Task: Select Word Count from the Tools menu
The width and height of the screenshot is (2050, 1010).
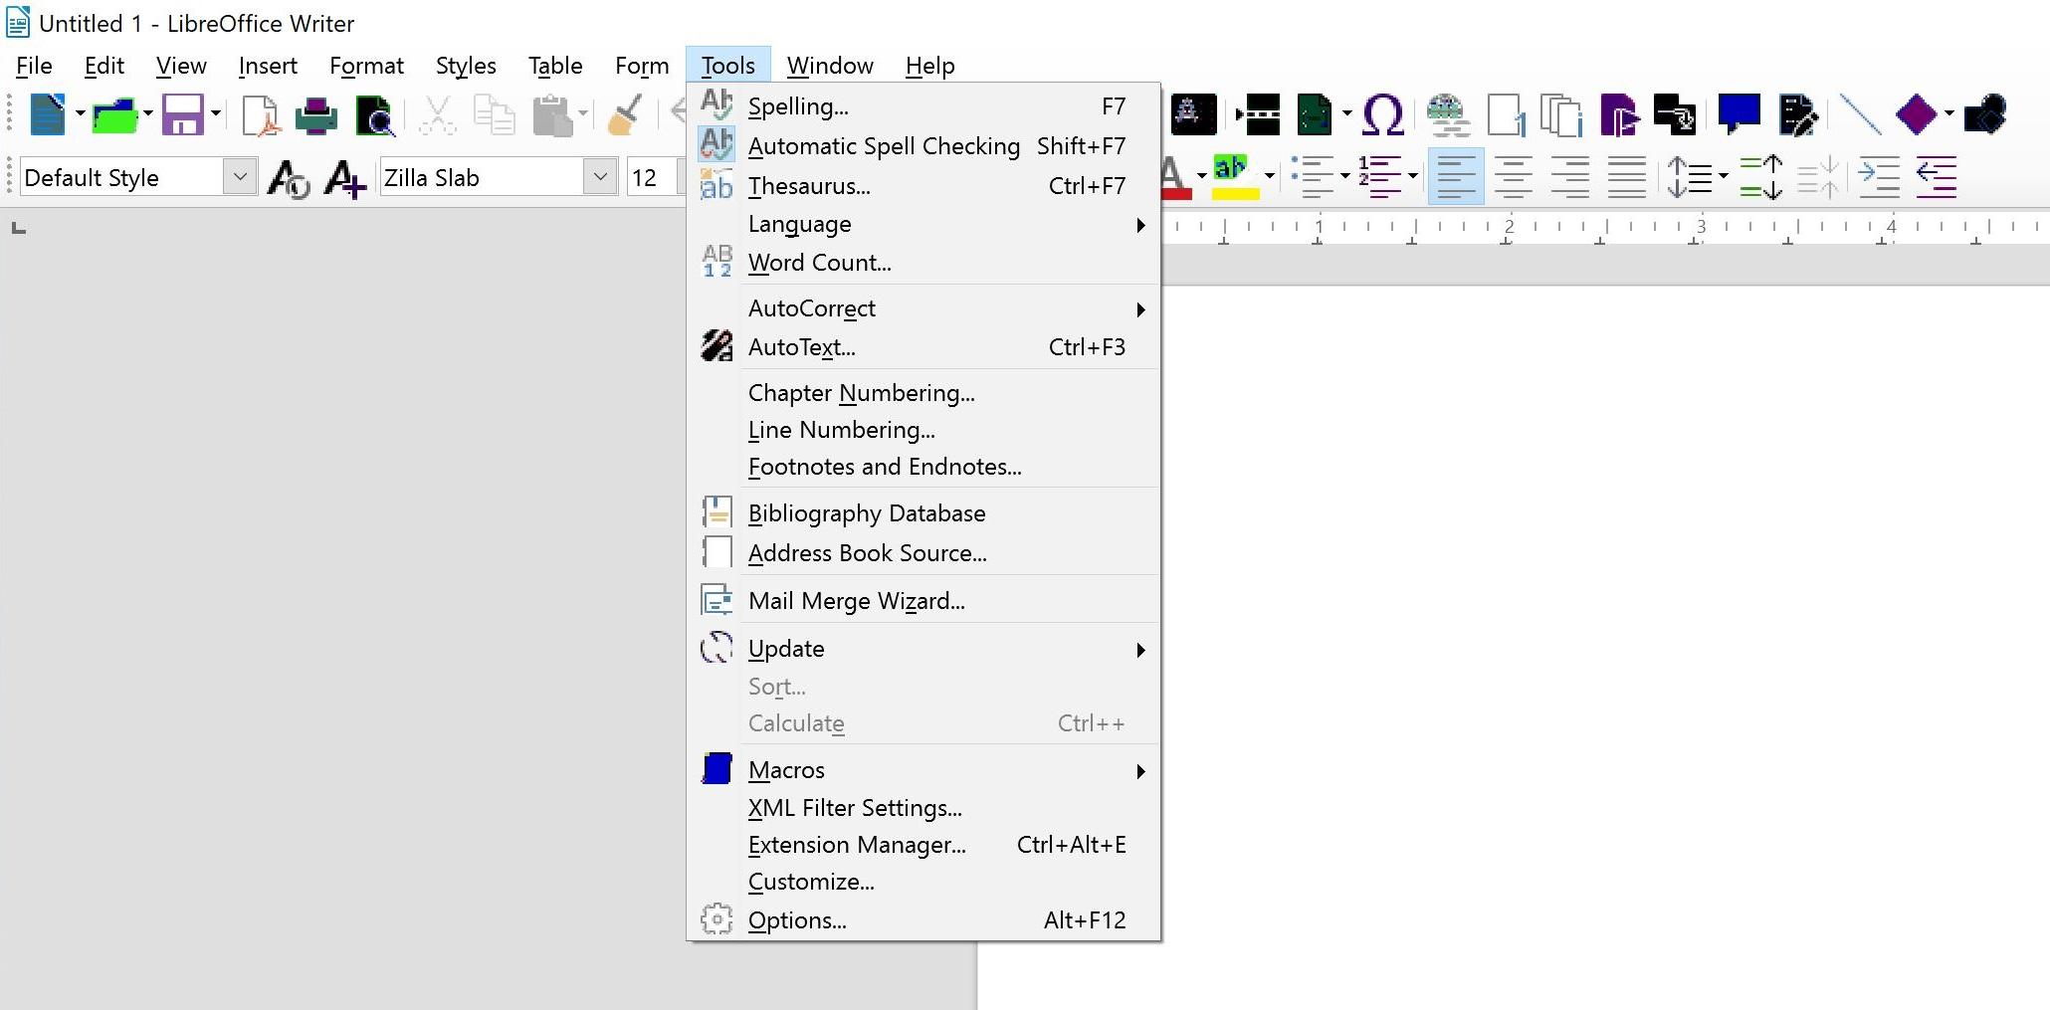Action: [x=818, y=262]
